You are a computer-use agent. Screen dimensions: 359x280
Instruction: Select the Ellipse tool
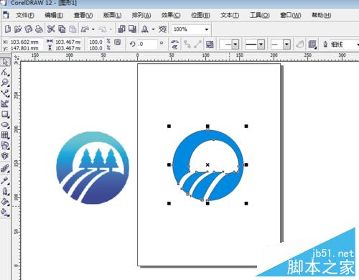coord(5,125)
